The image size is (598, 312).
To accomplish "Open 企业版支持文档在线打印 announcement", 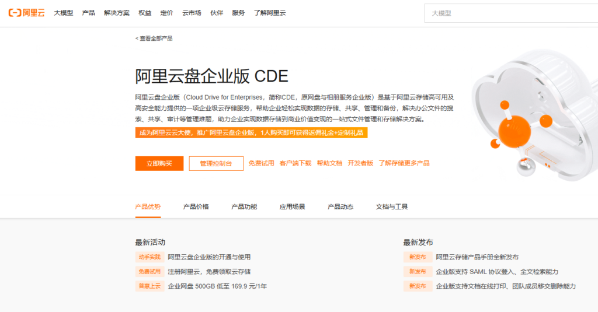I will (506, 286).
